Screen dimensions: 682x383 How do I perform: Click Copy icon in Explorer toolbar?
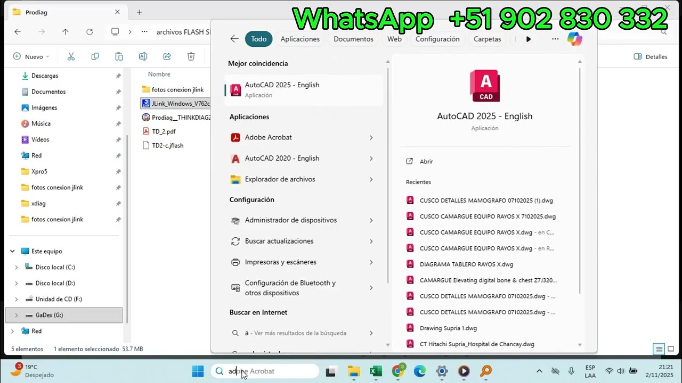click(95, 56)
